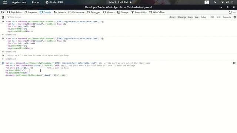Click the workspace indicator 1
The image size is (237, 133).
click(x=207, y=3)
